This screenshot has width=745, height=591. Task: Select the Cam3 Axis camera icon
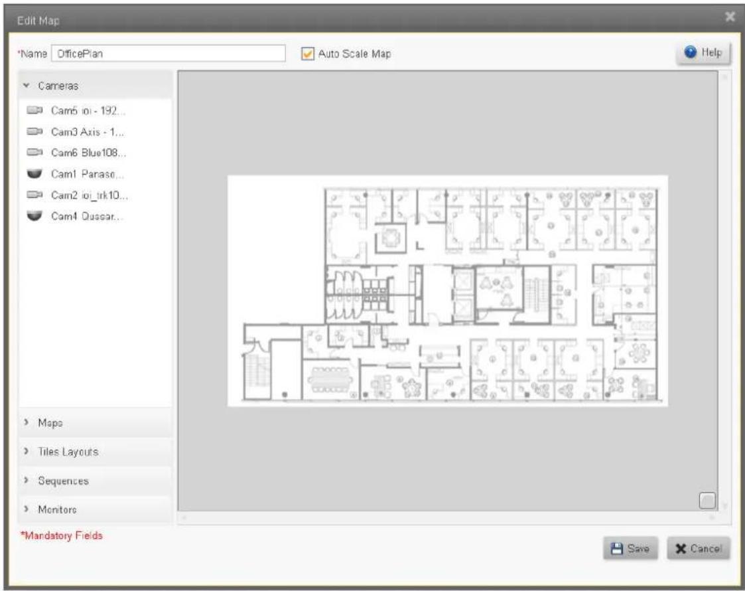(34, 131)
